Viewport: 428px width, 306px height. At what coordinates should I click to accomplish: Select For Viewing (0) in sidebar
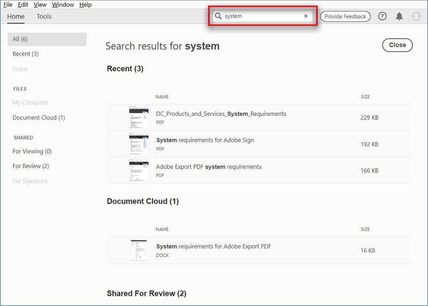point(32,152)
